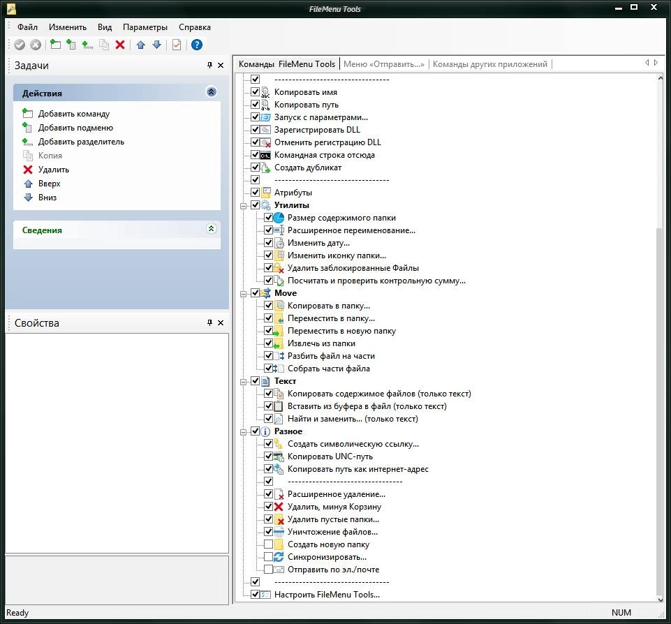
Task: Click Вверх action link
Action: (x=49, y=184)
